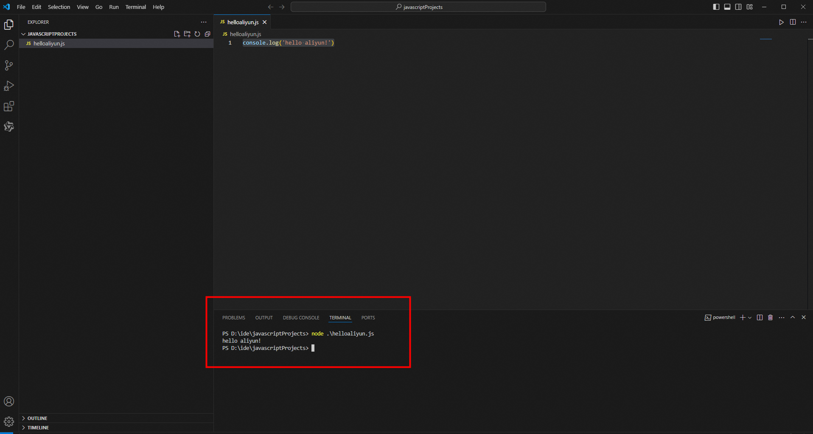Expand the OUTLINE section
This screenshot has width=813, height=434.
(37, 418)
